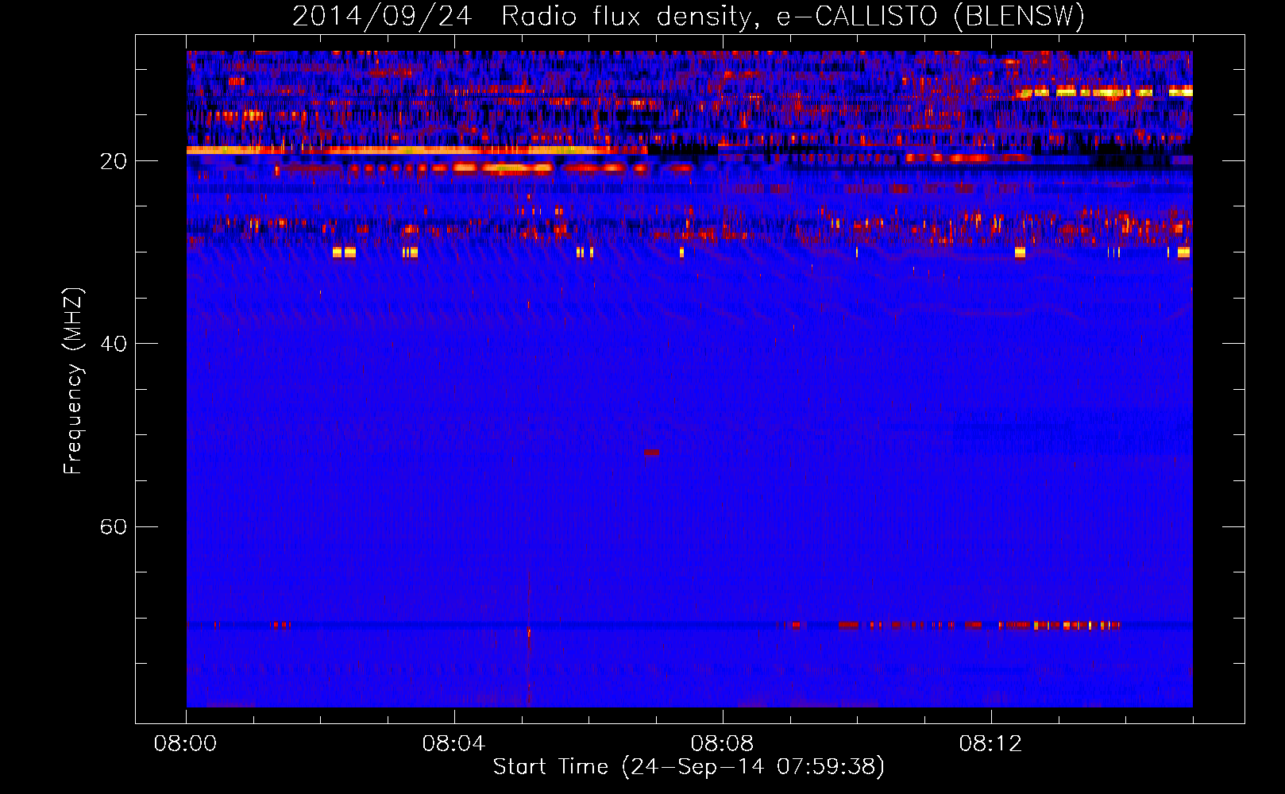The width and height of the screenshot is (1285, 794).
Task: Click the isolated red spot near 52 MHz
Action: [x=651, y=453]
